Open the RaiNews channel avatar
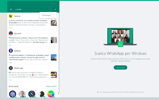This screenshot has width=159, height=99. 11,51
